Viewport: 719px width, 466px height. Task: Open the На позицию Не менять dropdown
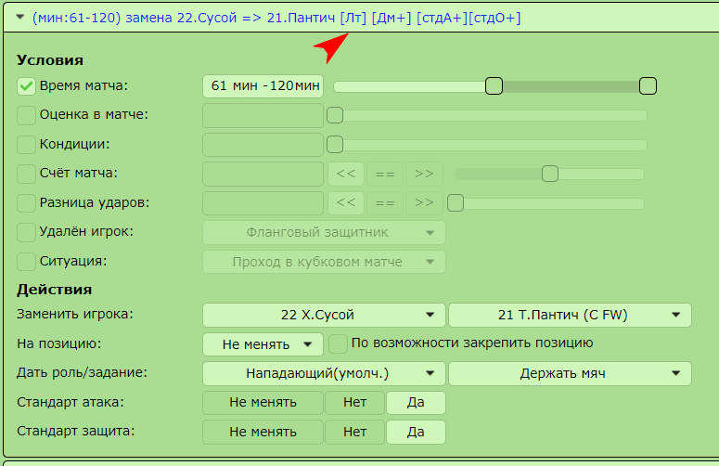[x=263, y=344]
